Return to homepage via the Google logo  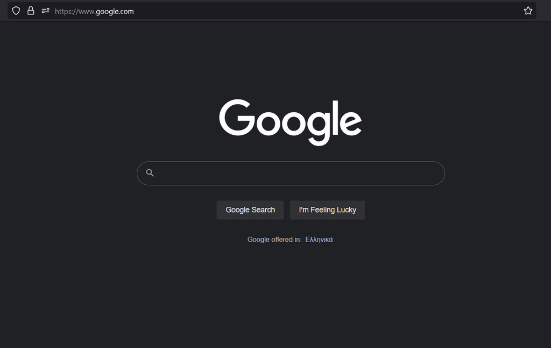pos(290,120)
